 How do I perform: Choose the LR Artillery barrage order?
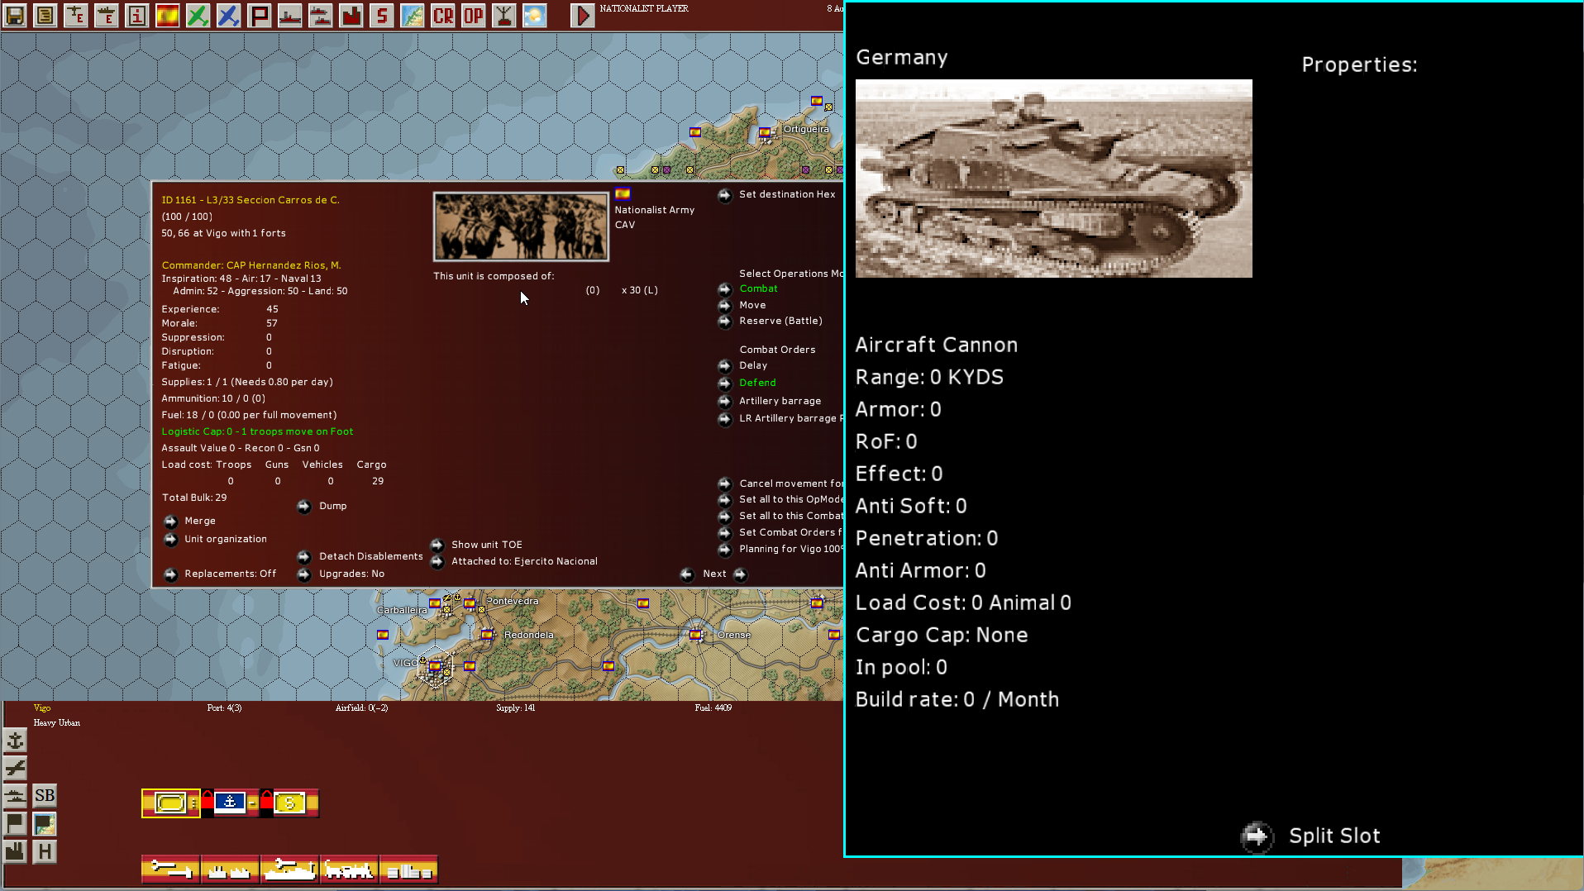(725, 419)
